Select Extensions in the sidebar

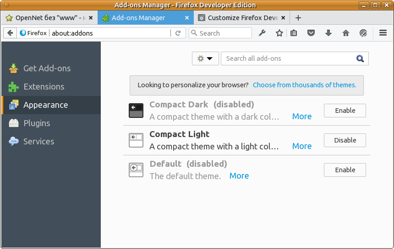point(44,87)
